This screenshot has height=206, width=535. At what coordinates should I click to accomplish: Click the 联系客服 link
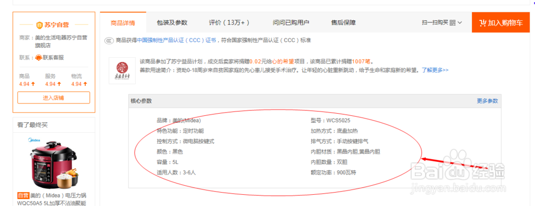53,58
